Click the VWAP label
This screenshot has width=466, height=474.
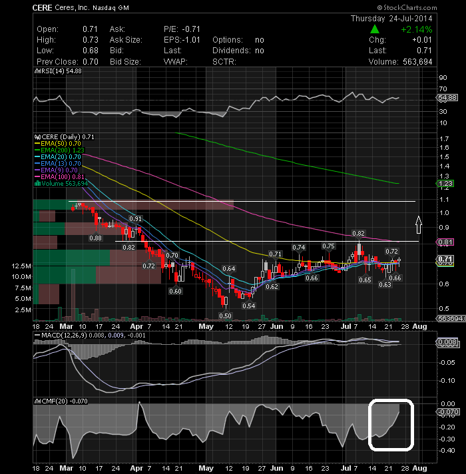[x=175, y=62]
